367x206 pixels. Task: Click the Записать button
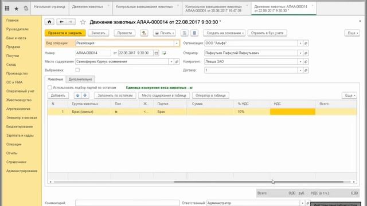point(98,33)
